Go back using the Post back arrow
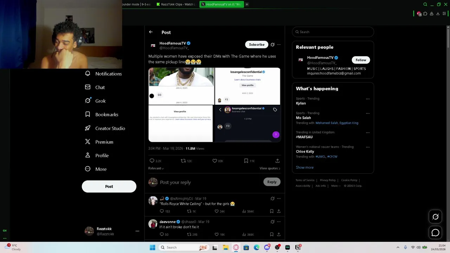The image size is (450, 253). (150, 32)
